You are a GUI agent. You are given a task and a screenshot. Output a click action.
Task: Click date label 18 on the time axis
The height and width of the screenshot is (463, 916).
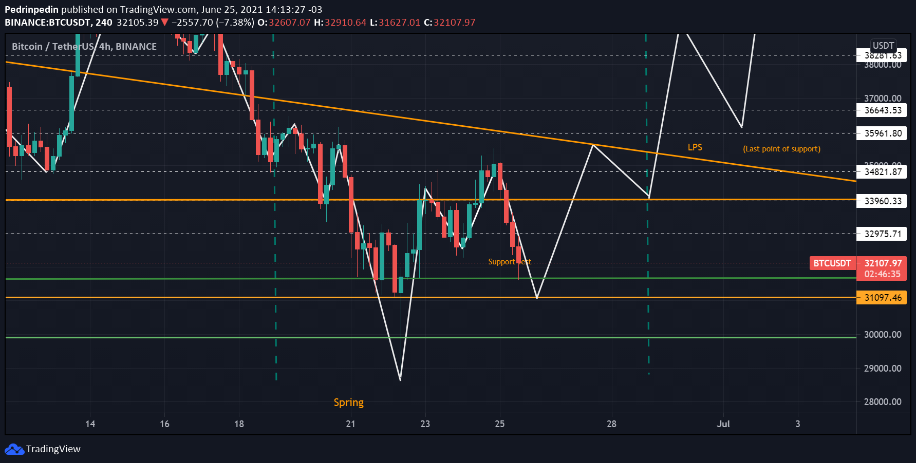tap(239, 424)
